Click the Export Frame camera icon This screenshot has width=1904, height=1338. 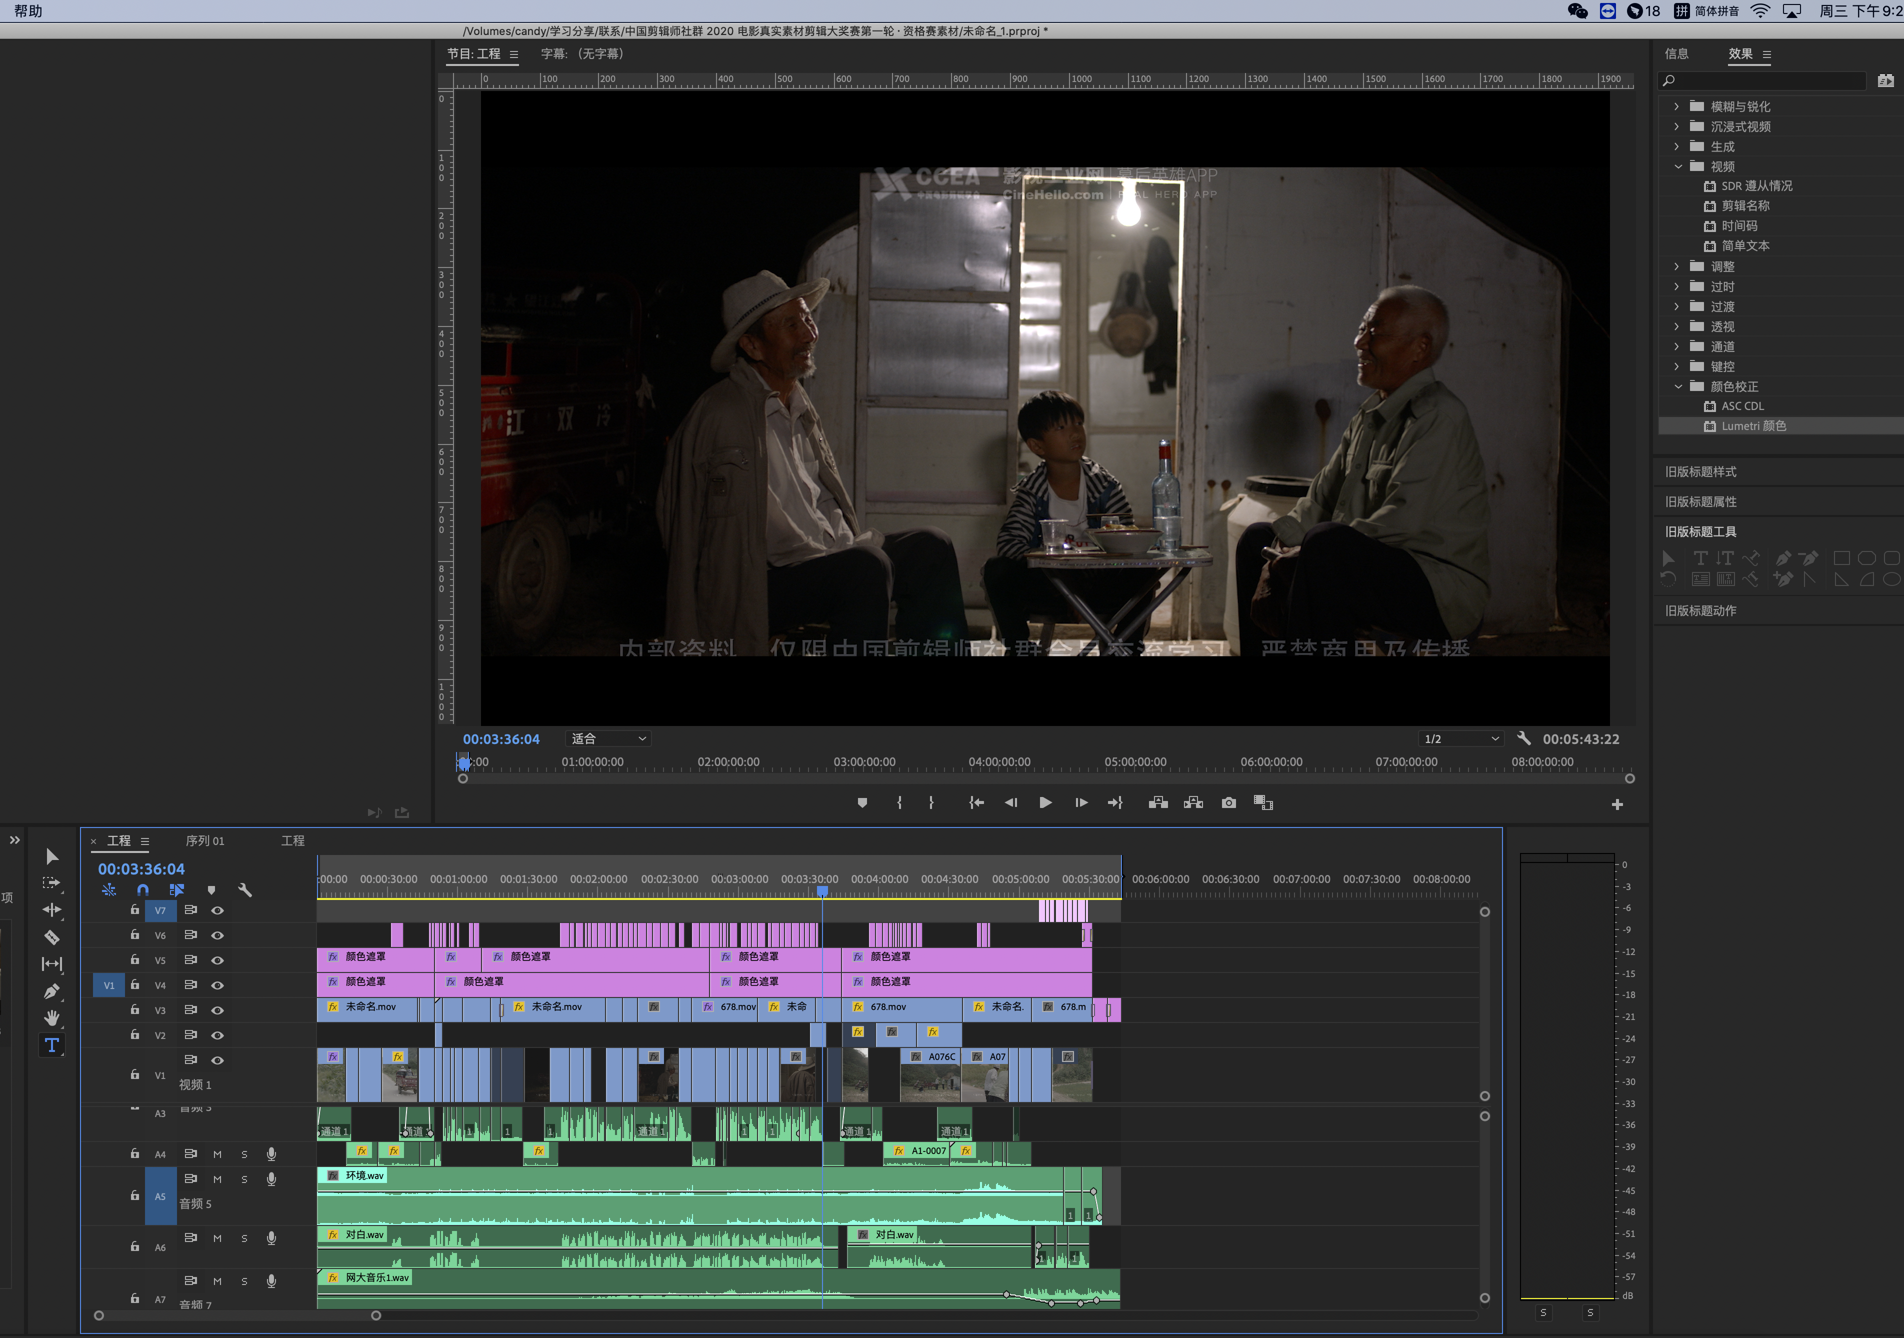click(1228, 803)
